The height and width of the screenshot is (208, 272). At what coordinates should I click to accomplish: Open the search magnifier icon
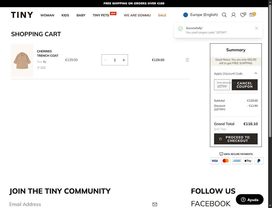point(224,15)
